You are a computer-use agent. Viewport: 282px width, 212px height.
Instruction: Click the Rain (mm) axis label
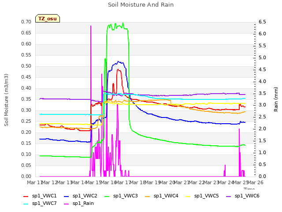(276, 99)
